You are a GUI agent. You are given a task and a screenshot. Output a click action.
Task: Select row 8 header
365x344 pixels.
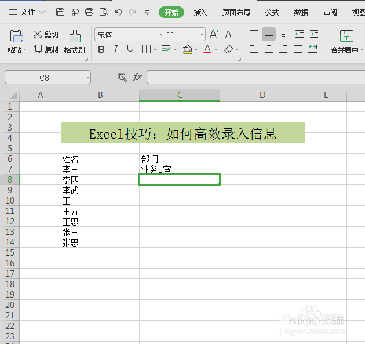(x=9, y=179)
